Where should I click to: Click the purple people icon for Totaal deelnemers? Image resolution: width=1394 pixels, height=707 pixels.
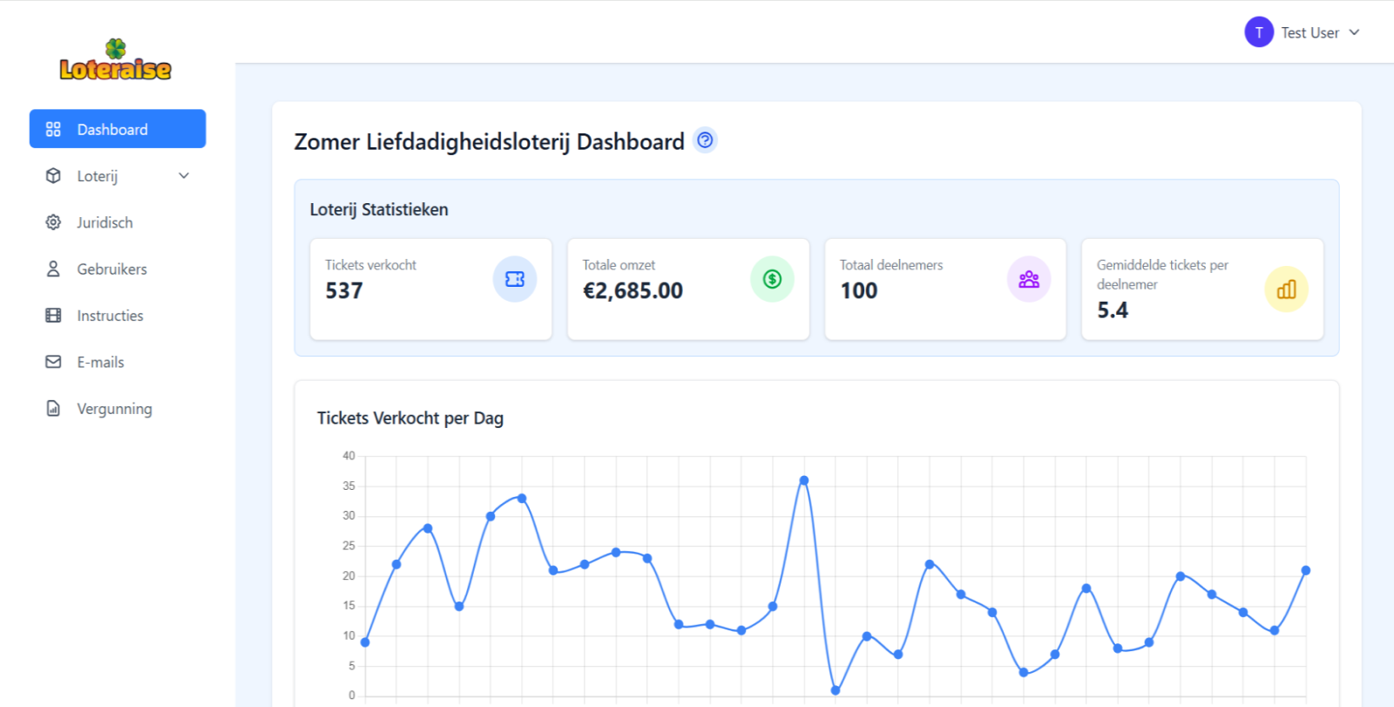coord(1029,279)
